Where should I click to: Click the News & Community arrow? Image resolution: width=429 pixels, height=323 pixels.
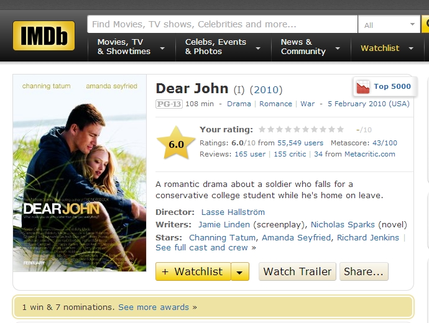[338, 48]
